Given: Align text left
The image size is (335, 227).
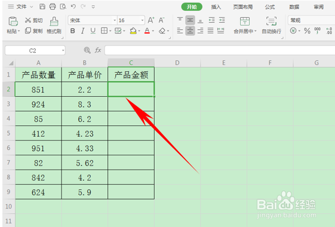Looking at the screenshot, I should (180, 31).
